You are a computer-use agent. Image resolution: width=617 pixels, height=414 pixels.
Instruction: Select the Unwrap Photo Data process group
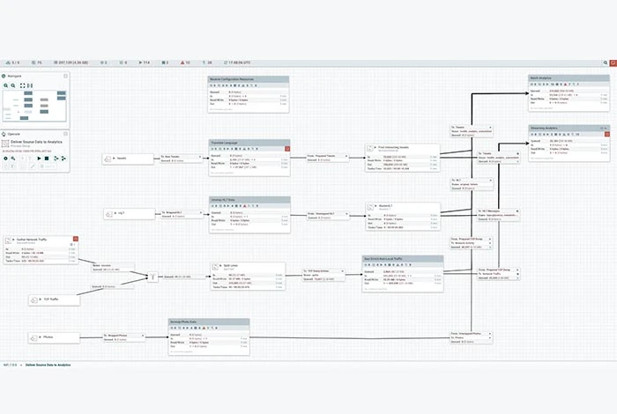[x=209, y=337]
